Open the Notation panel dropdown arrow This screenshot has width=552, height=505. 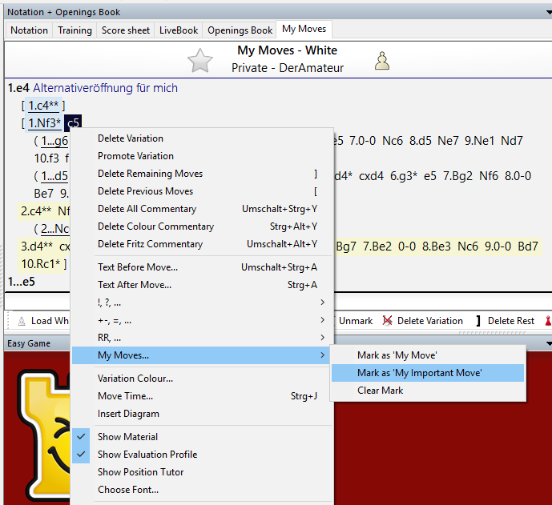point(547,12)
